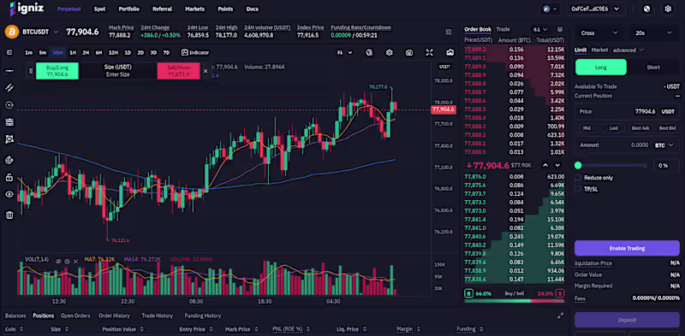Open the FL chart type dropdown
The height and width of the screenshot is (336, 685).
click(x=345, y=52)
